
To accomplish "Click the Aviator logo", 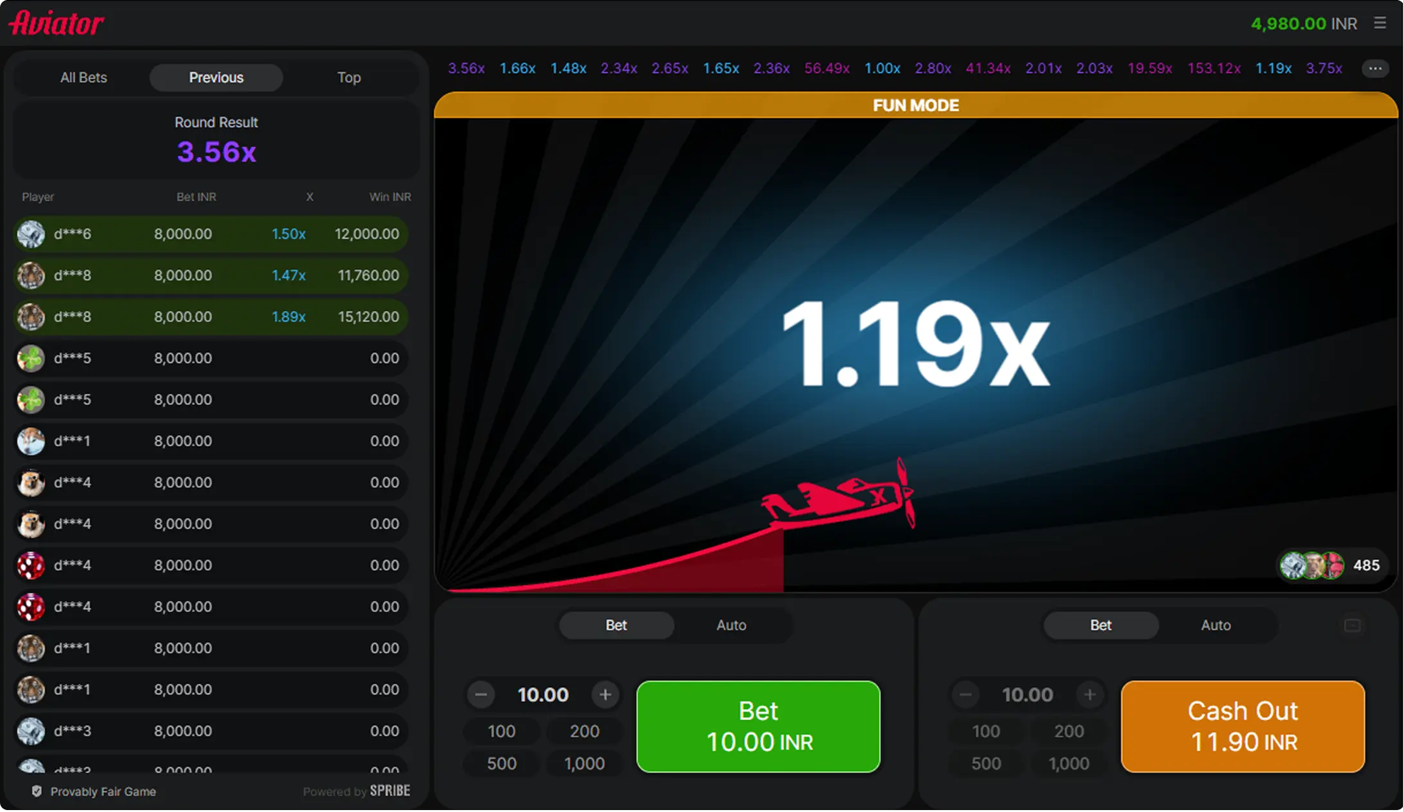I will (56, 23).
